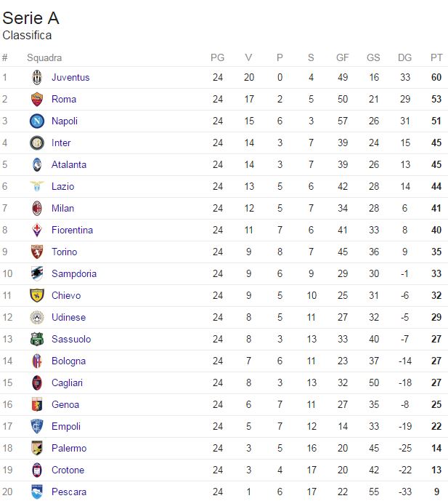Open the Lazio team link
448x501 pixels.
coord(62,187)
